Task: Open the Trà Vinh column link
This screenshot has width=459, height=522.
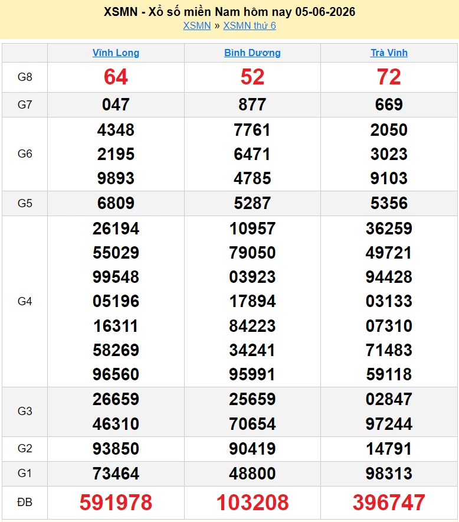Action: (389, 53)
